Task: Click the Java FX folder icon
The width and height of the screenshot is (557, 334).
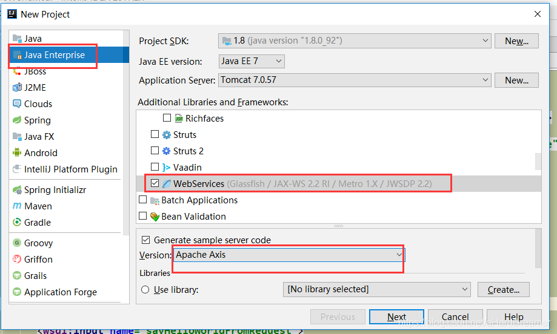Action: (17, 136)
